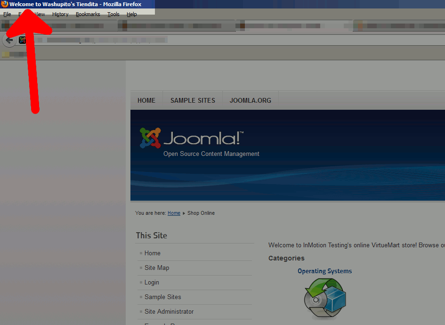The image size is (445, 325).
Task: Click the Joomla favicon in address bar
Action: pos(23,40)
